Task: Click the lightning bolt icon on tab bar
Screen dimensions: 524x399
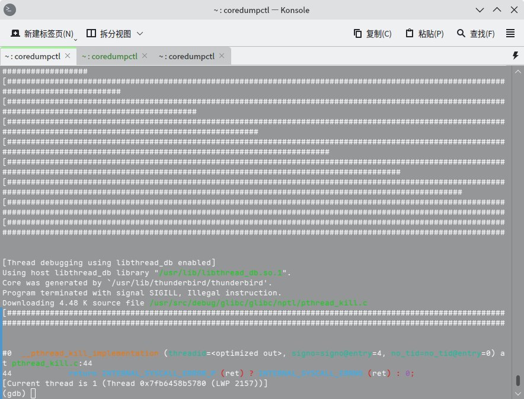Action: pos(515,56)
